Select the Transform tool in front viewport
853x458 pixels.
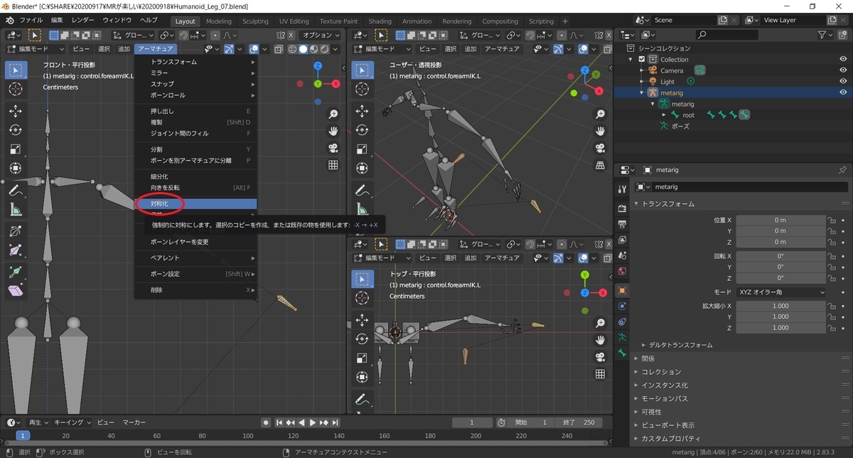pyautogui.click(x=16, y=168)
